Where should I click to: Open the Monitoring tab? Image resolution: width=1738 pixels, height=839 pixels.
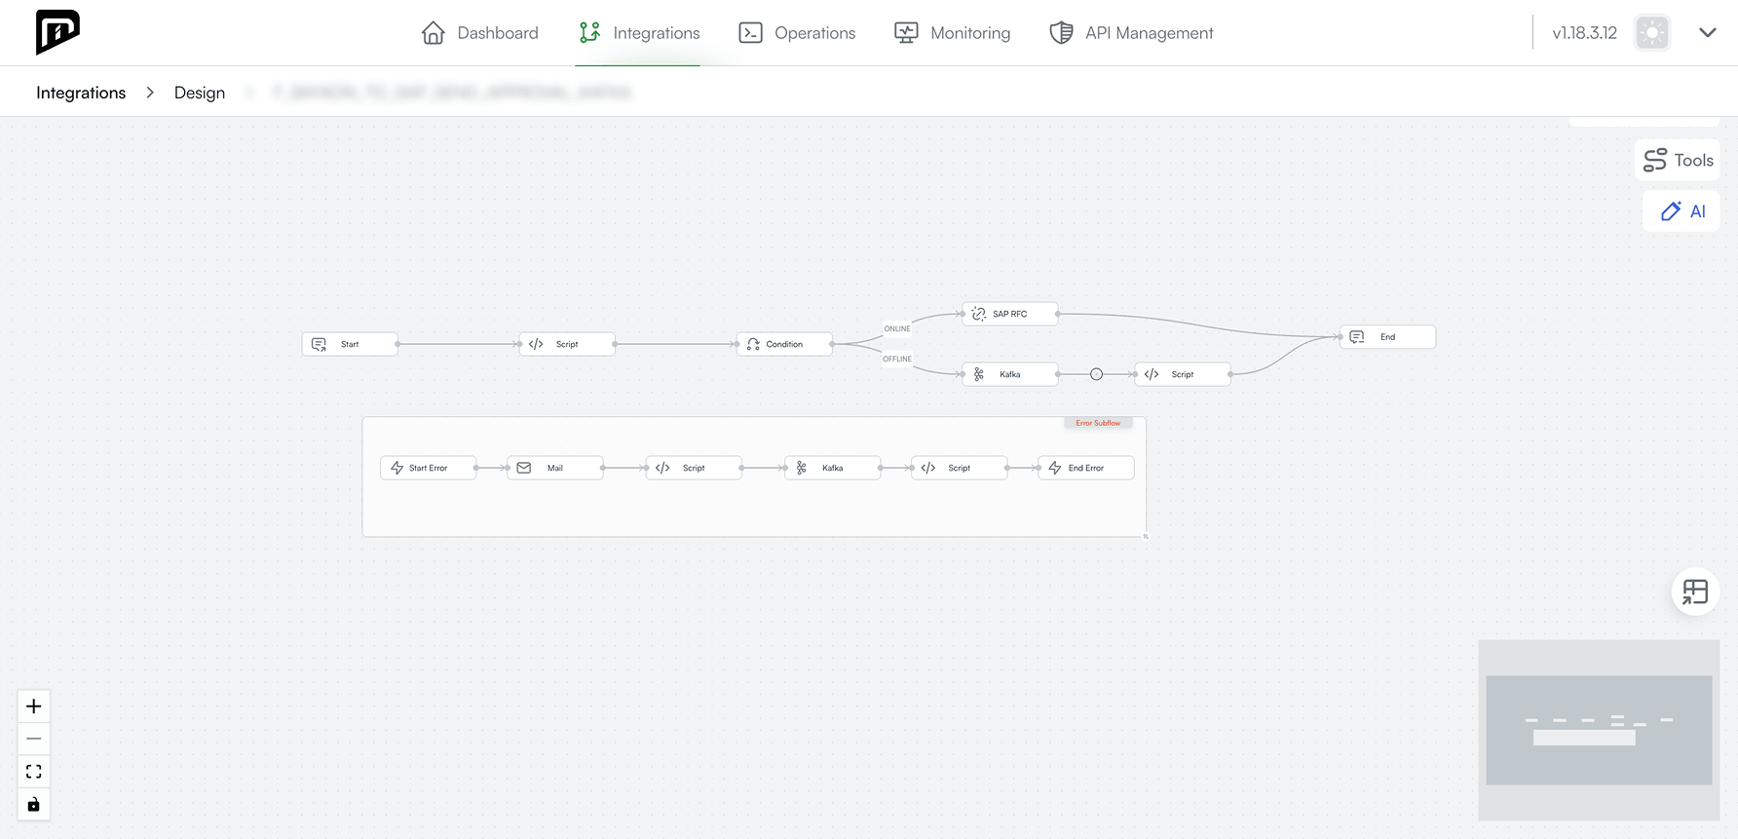(x=952, y=33)
